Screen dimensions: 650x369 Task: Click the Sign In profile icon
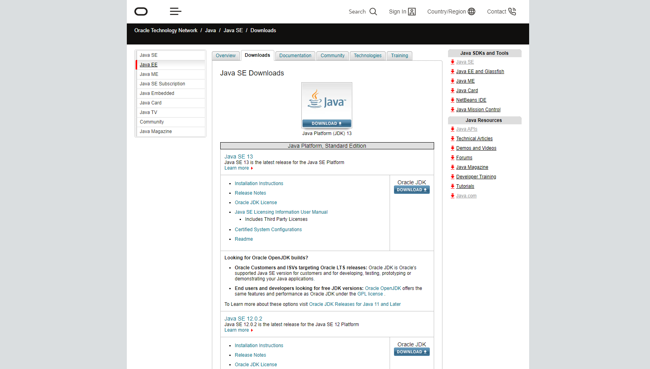click(412, 12)
